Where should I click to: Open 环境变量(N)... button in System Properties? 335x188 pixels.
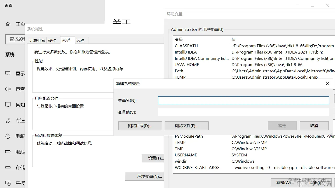145,176
